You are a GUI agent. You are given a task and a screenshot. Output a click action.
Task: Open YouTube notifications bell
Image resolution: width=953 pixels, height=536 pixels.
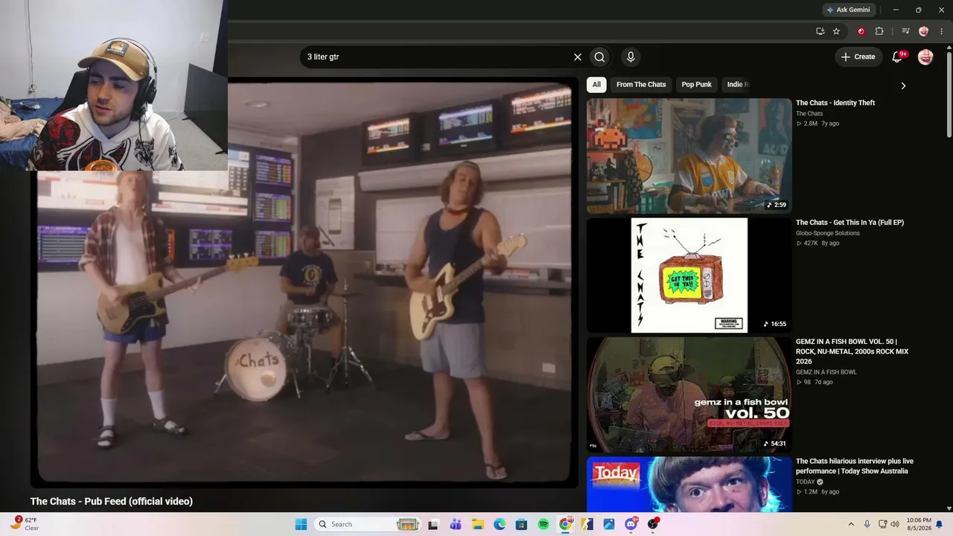[897, 57]
